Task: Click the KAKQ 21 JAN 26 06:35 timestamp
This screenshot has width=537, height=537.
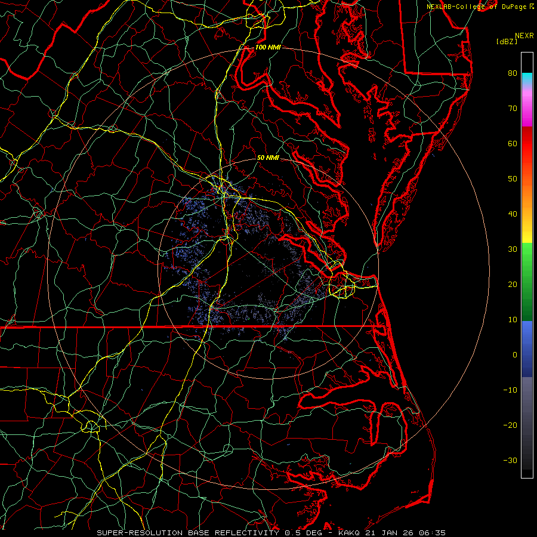Action: pyautogui.click(x=391, y=532)
